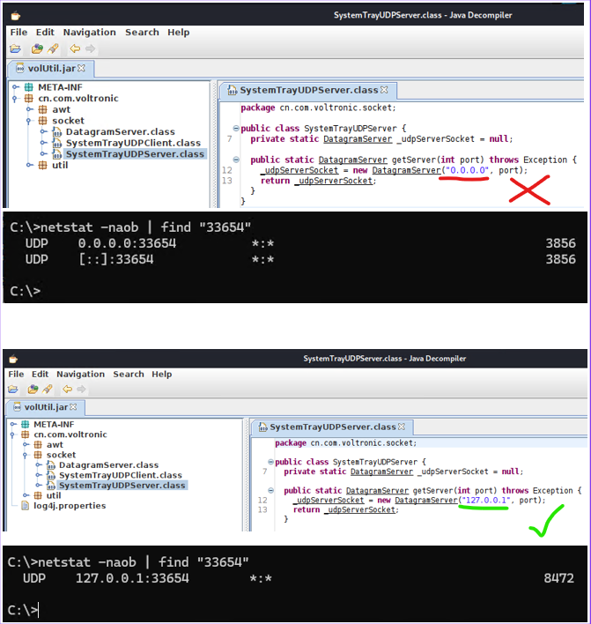Select log4j.properties file in bottom tree
The width and height of the screenshot is (591, 624).
tap(68, 506)
